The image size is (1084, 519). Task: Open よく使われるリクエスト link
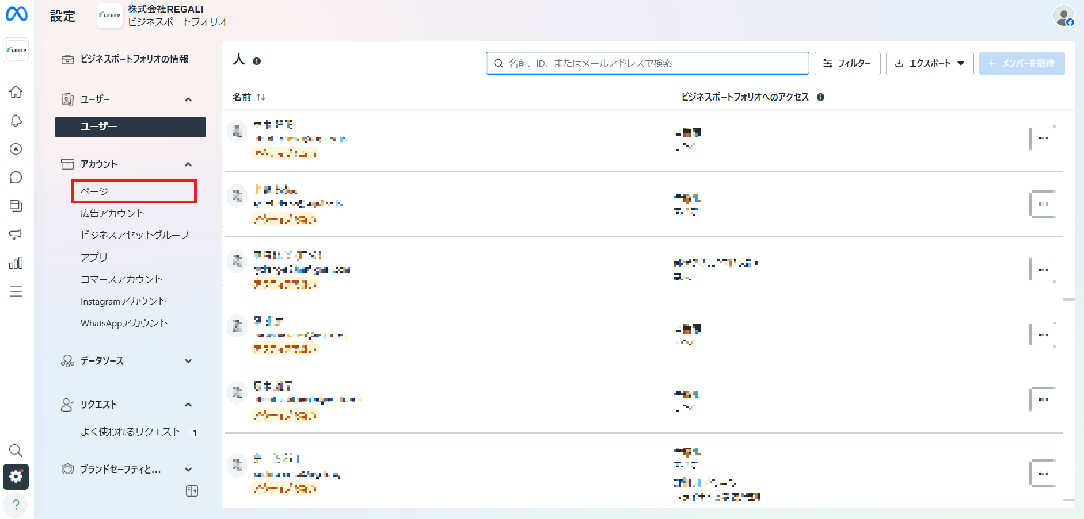(131, 432)
